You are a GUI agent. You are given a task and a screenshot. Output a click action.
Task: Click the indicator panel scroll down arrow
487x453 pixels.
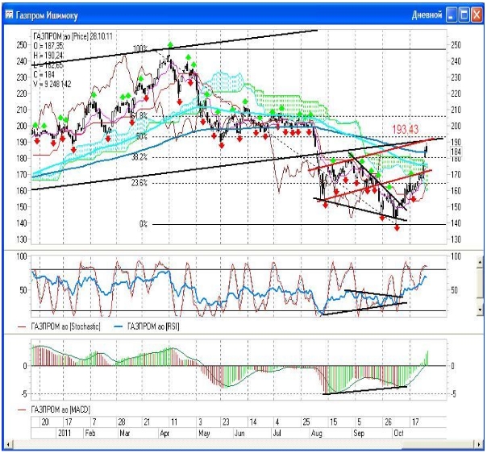[x=480, y=310]
